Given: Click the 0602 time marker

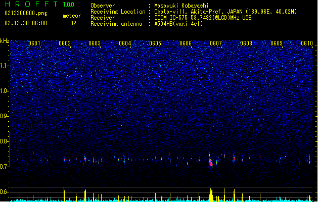Looking at the screenshot, I should [x=65, y=43].
